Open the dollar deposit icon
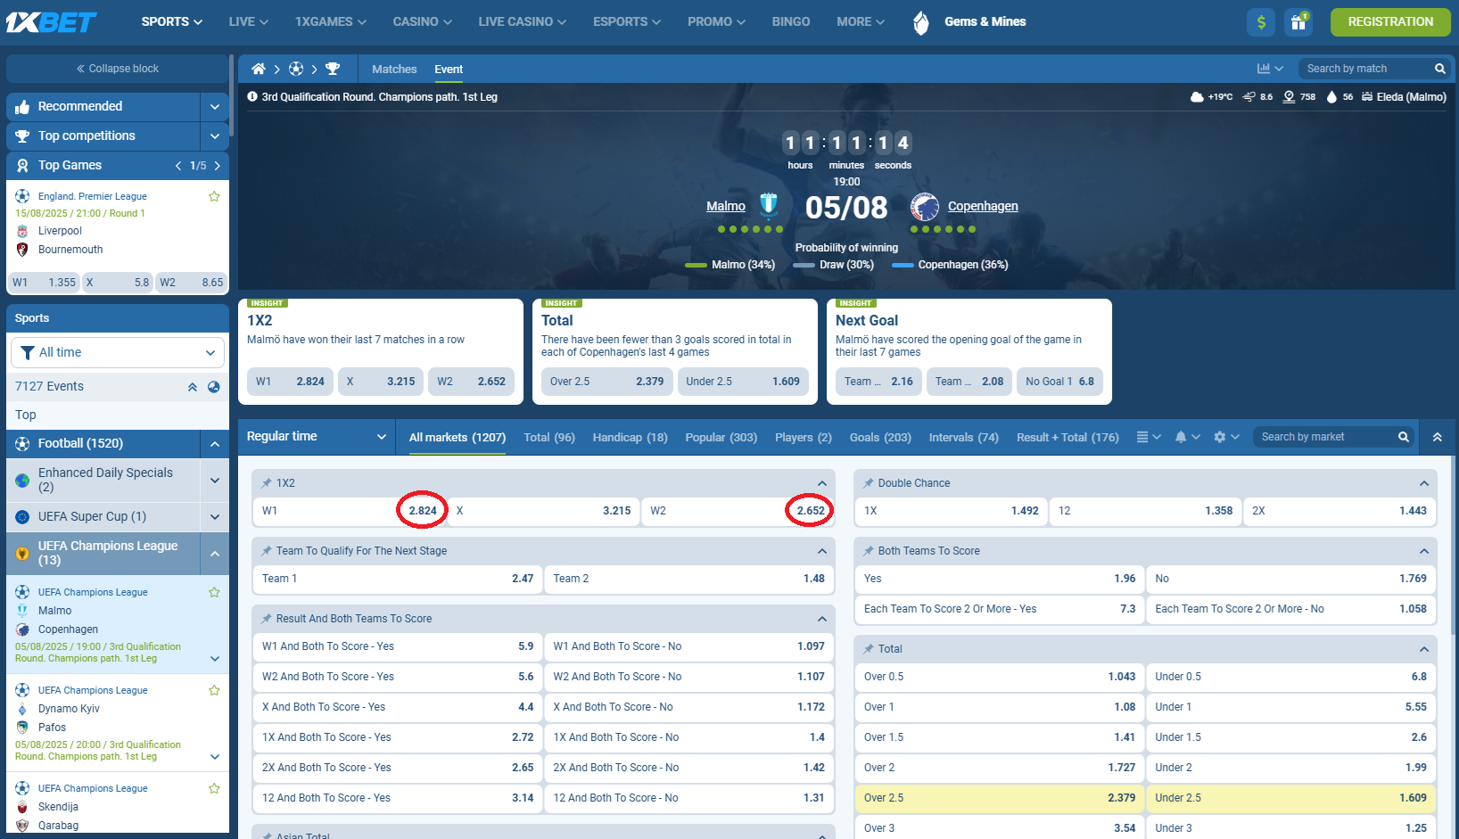The width and height of the screenshot is (1459, 839). click(1261, 22)
